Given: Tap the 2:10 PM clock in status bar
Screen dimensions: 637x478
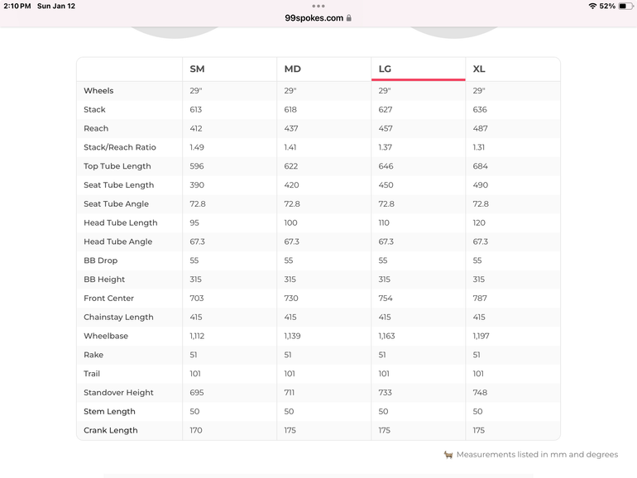Looking at the screenshot, I should point(17,7).
